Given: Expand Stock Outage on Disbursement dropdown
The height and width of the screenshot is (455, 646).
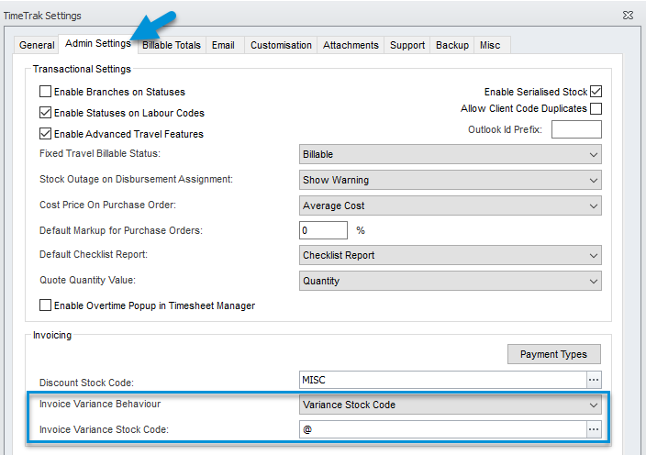Looking at the screenshot, I should pos(451,180).
